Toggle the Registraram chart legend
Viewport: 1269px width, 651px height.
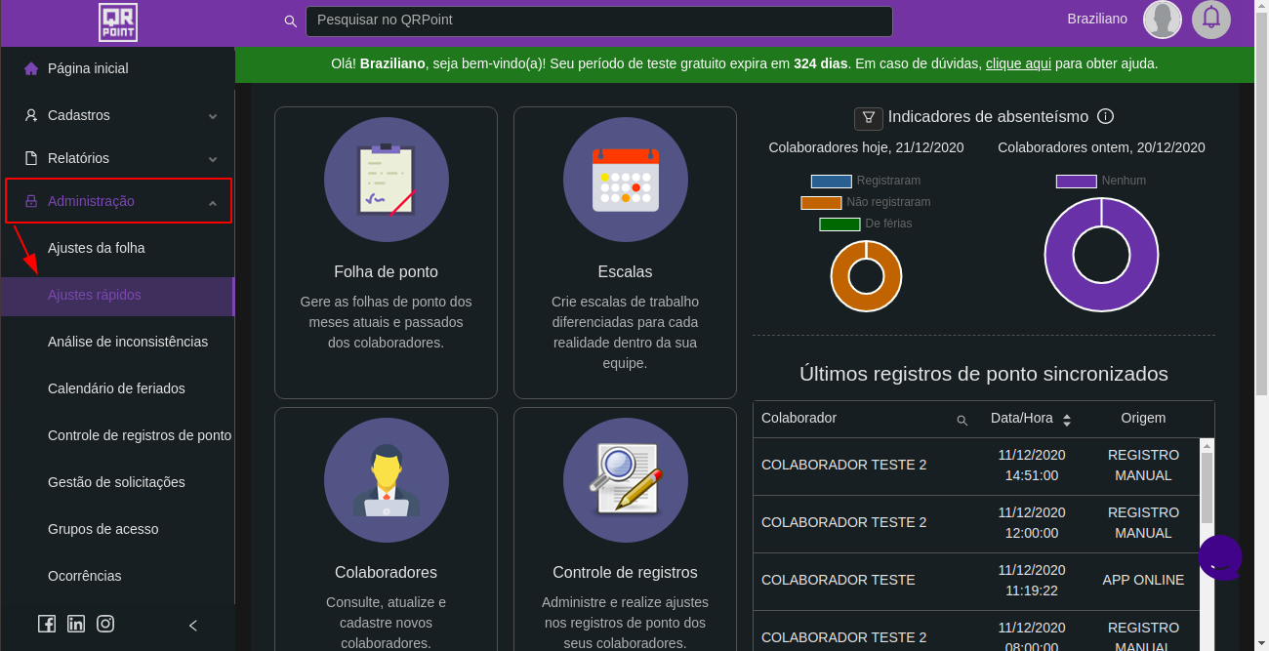coord(865,181)
